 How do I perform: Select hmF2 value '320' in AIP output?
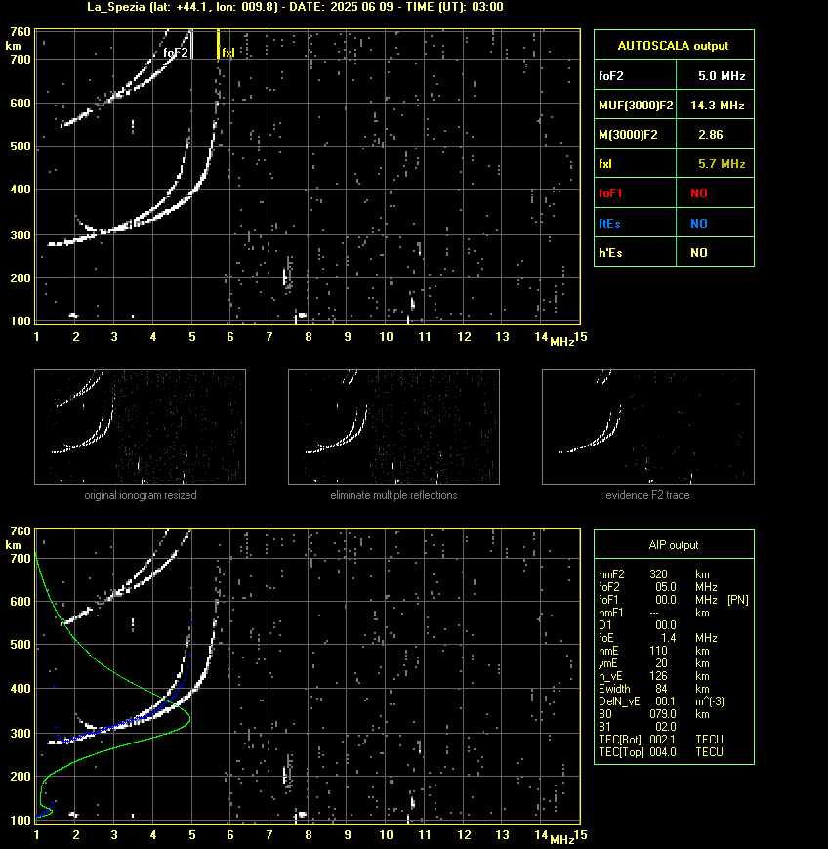click(x=659, y=573)
